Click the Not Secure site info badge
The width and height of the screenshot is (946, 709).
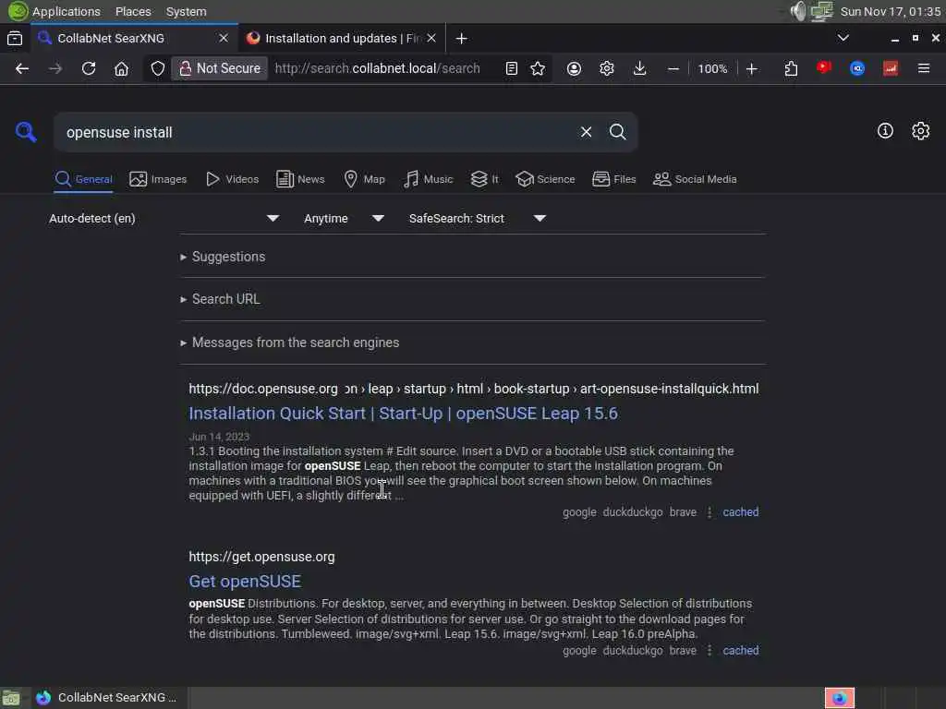tap(220, 68)
